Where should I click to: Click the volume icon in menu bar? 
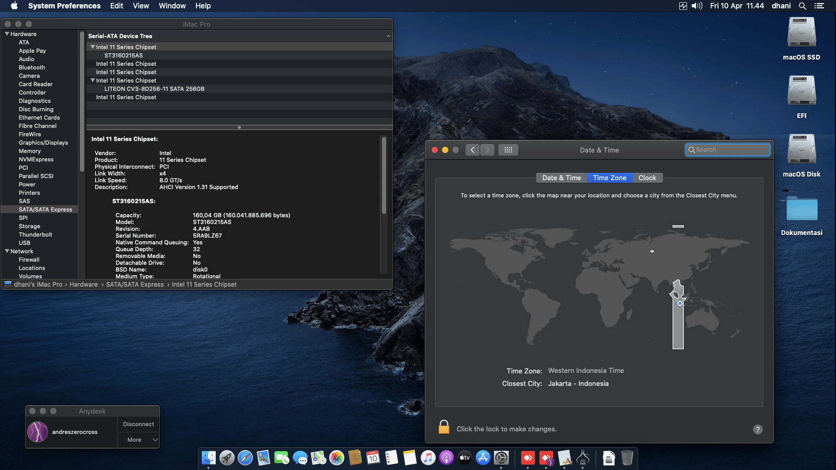click(697, 6)
